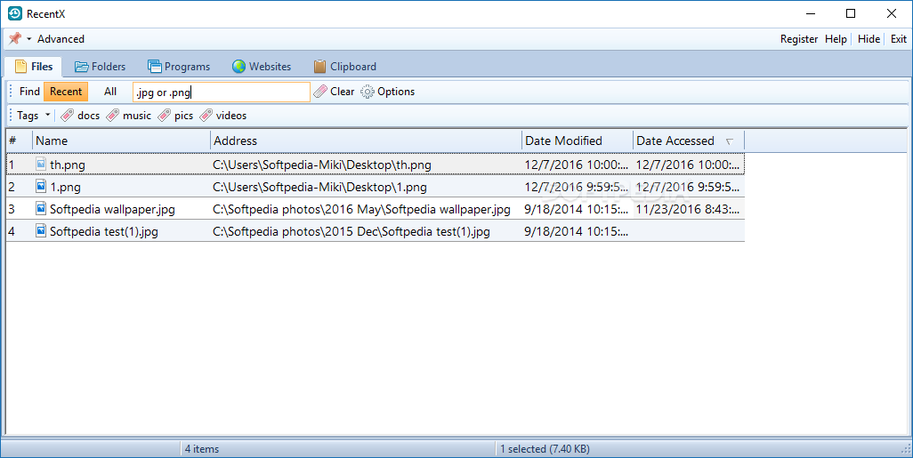Switch to the Programs tab

179,67
